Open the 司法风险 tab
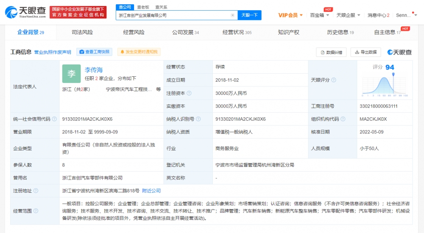This screenshot has width=424, height=233. point(82,32)
